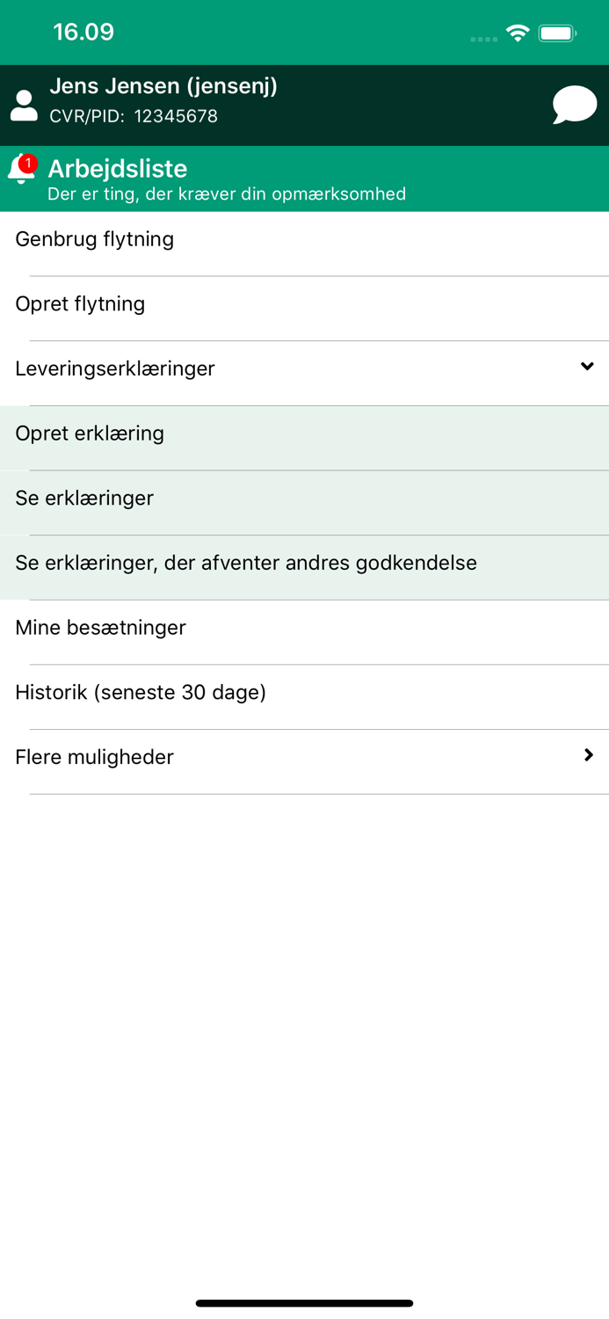609x1319 pixels.
Task: Click the notification bell with red badge
Action: [x=22, y=168]
